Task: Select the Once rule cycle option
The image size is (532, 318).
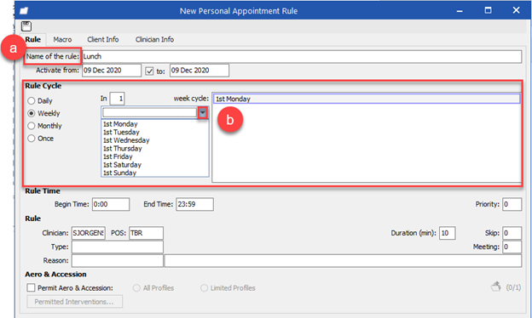Action: pos(41,139)
